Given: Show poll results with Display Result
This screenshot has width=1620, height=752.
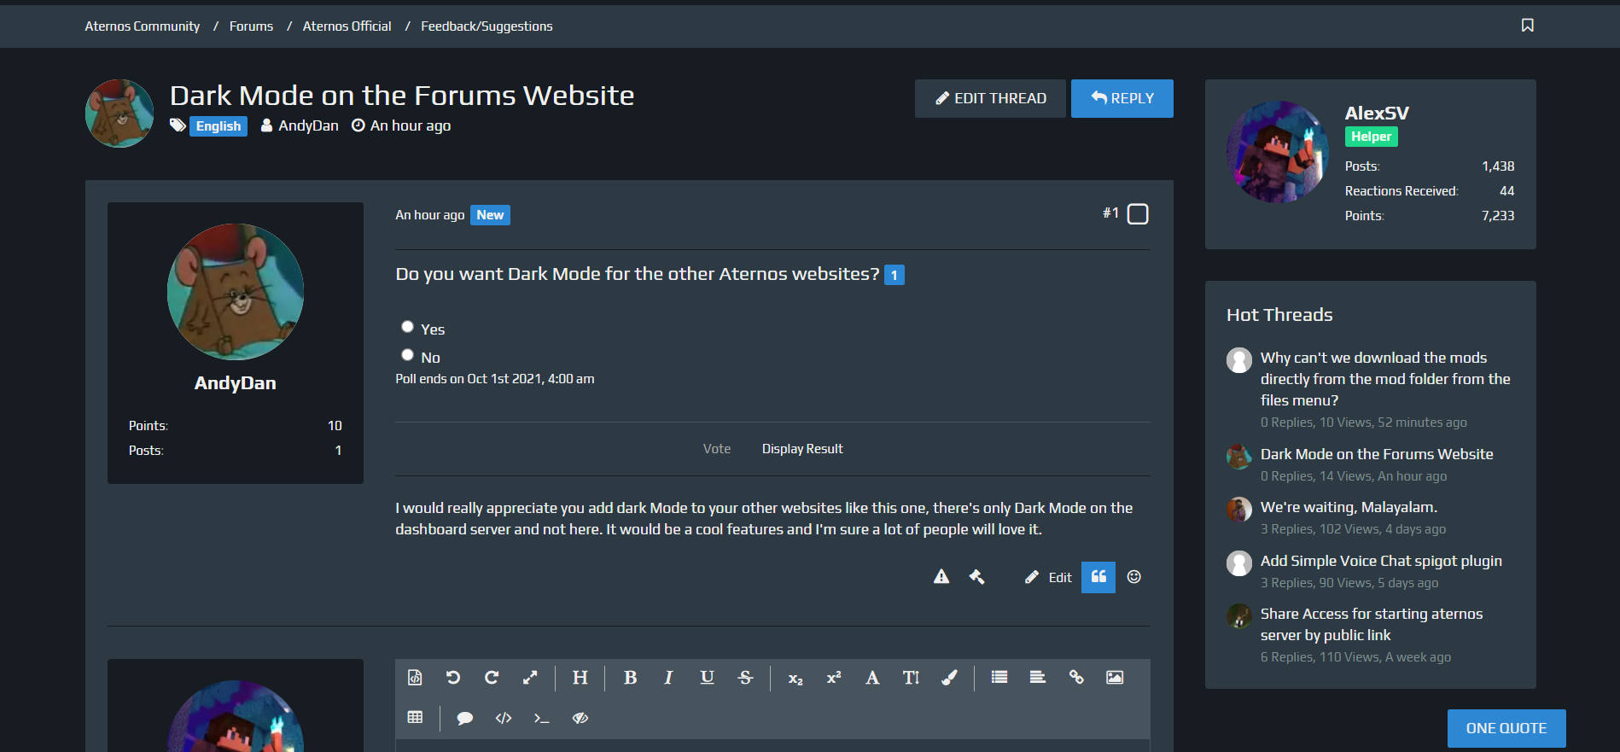Looking at the screenshot, I should coord(802,449).
